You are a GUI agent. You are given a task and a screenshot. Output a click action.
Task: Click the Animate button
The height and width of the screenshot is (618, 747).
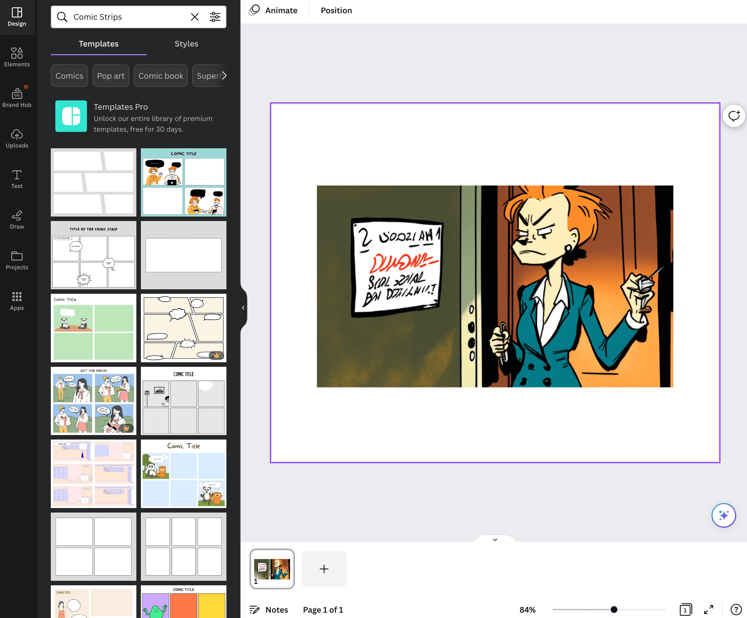point(273,10)
